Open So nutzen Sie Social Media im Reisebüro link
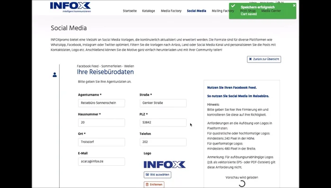This screenshot has height=188, width=331. (238, 96)
